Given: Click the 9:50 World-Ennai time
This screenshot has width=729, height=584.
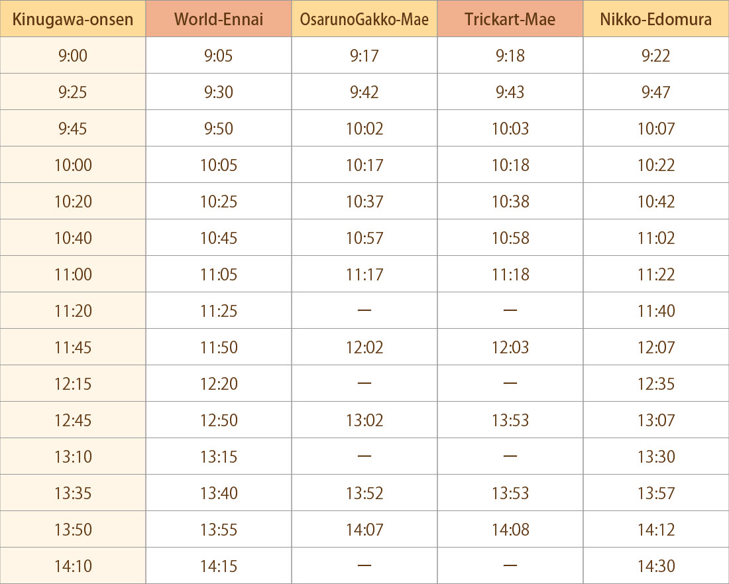Looking at the screenshot, I should [x=219, y=129].
